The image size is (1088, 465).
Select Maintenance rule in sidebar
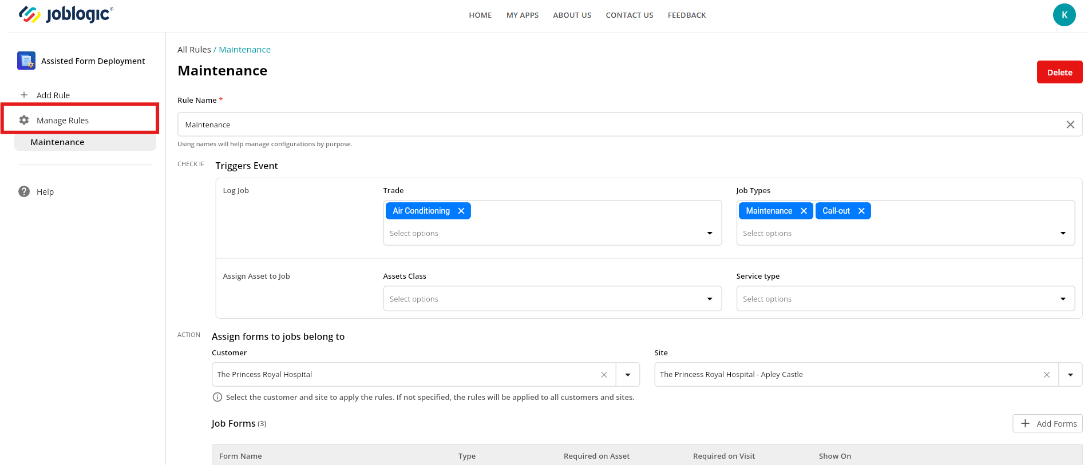85,142
